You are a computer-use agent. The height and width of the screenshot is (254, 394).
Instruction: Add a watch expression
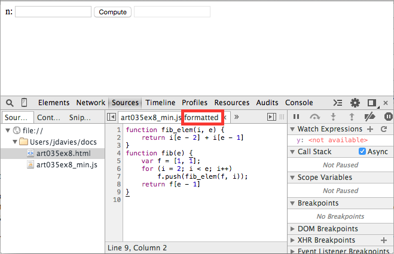click(370, 129)
